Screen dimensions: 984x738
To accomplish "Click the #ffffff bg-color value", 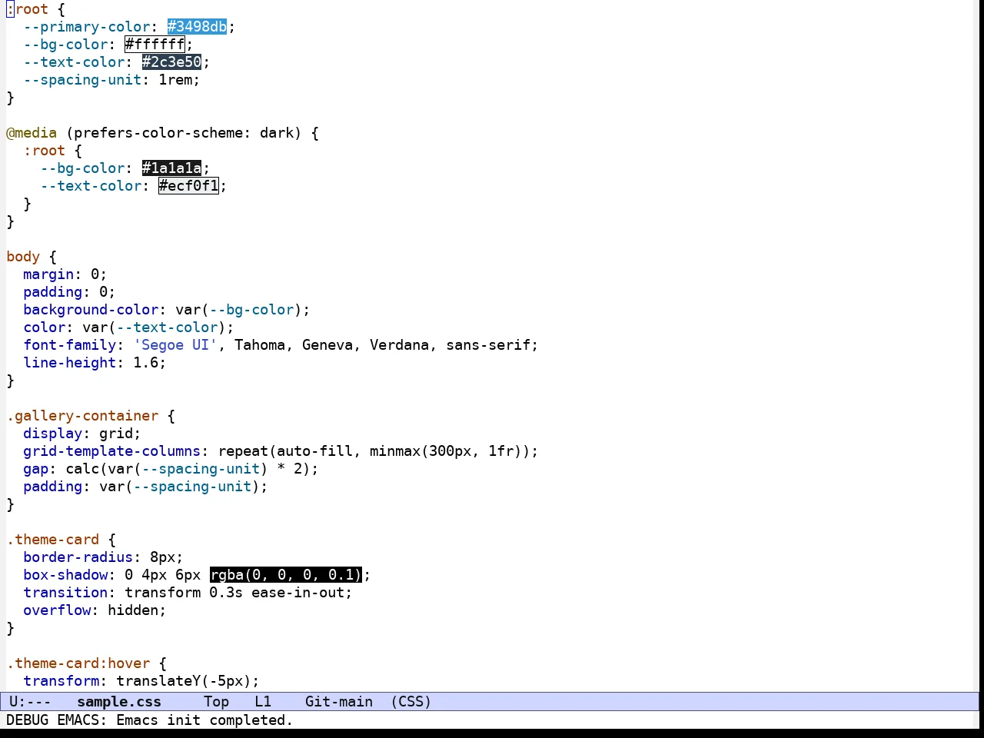I will tap(155, 45).
